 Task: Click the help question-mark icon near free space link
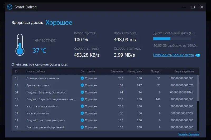tap(198, 55)
